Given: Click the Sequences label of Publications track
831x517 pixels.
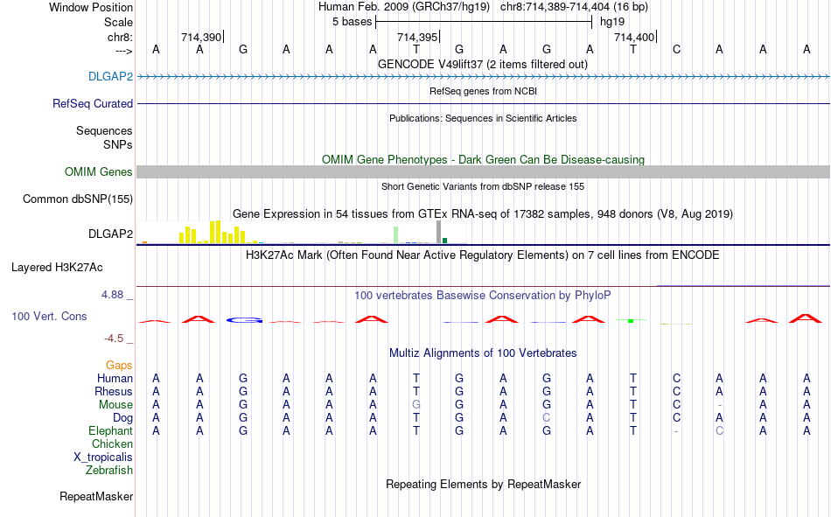Looking at the screenshot, I should (104, 130).
